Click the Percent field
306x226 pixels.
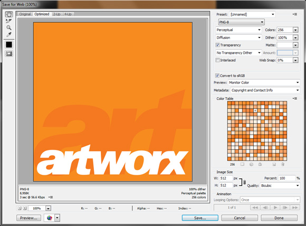click(287, 178)
